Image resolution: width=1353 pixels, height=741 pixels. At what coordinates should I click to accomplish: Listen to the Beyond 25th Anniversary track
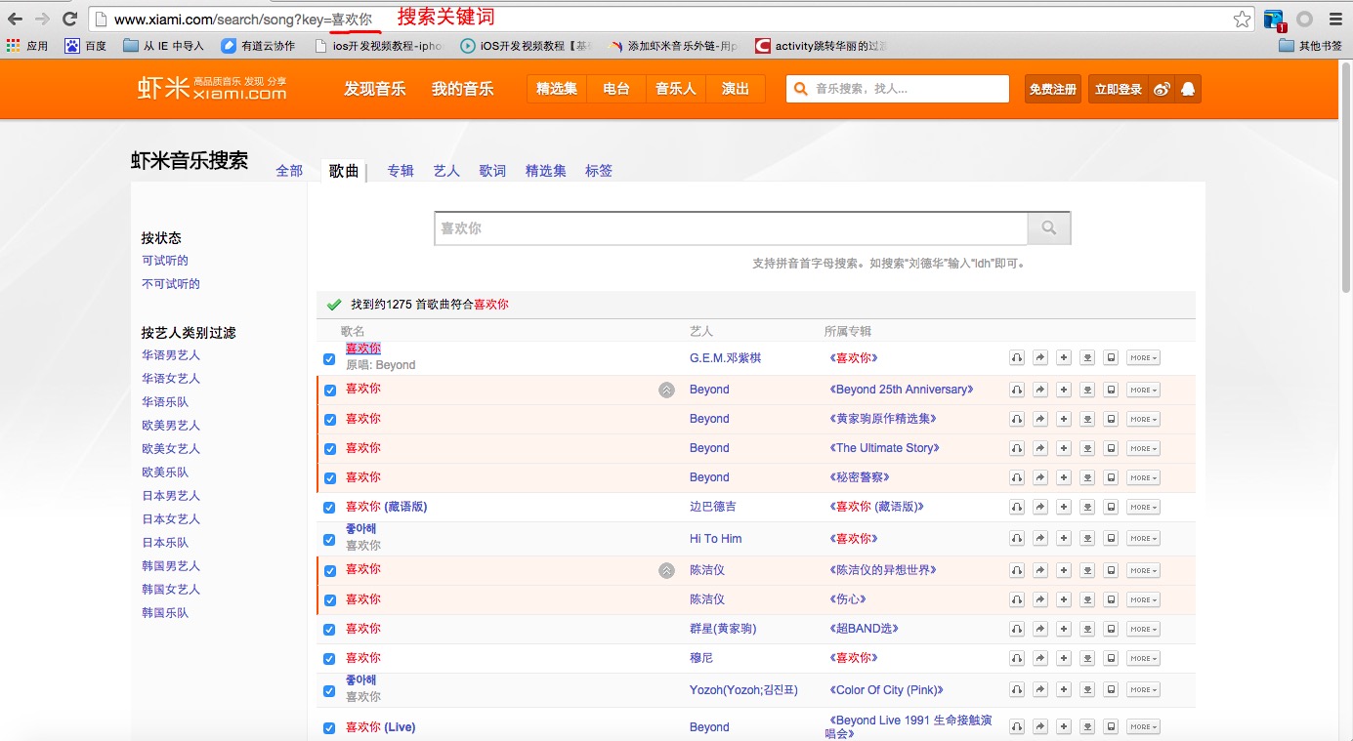[1017, 390]
